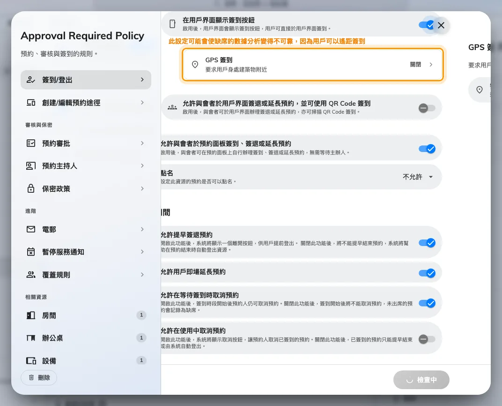Image resolution: width=502 pixels, height=406 pixels.
Task: Open related 設備 resources
Action: (x=86, y=361)
